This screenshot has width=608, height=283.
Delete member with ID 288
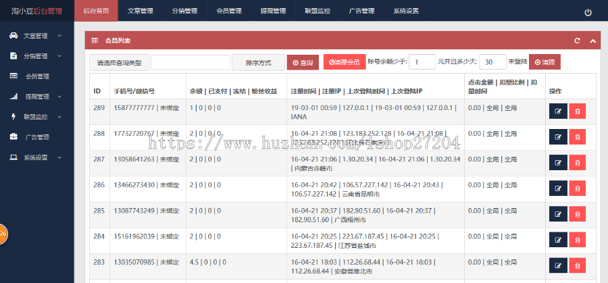point(578,137)
